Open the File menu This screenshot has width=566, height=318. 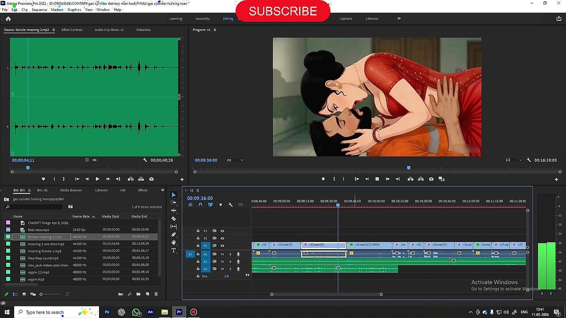5,10
